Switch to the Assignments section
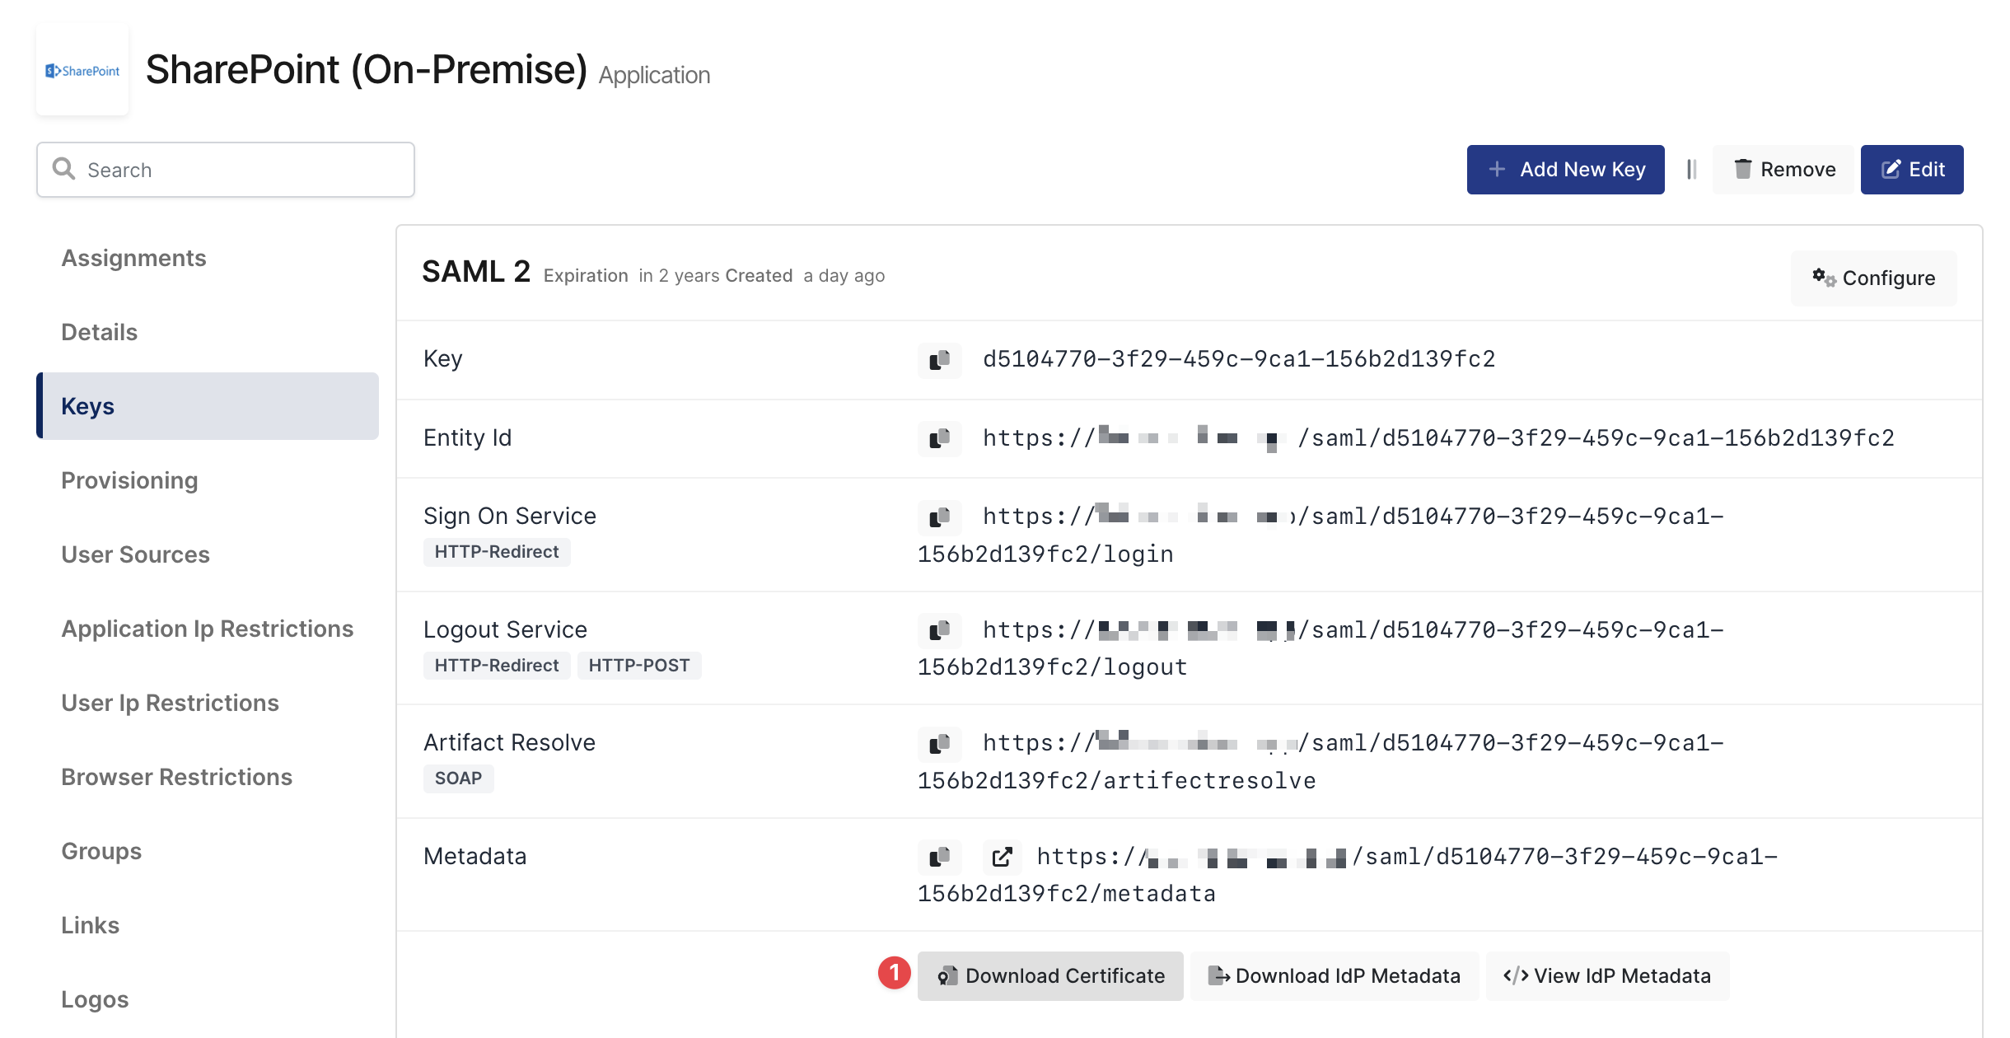This screenshot has width=2010, height=1038. click(133, 258)
